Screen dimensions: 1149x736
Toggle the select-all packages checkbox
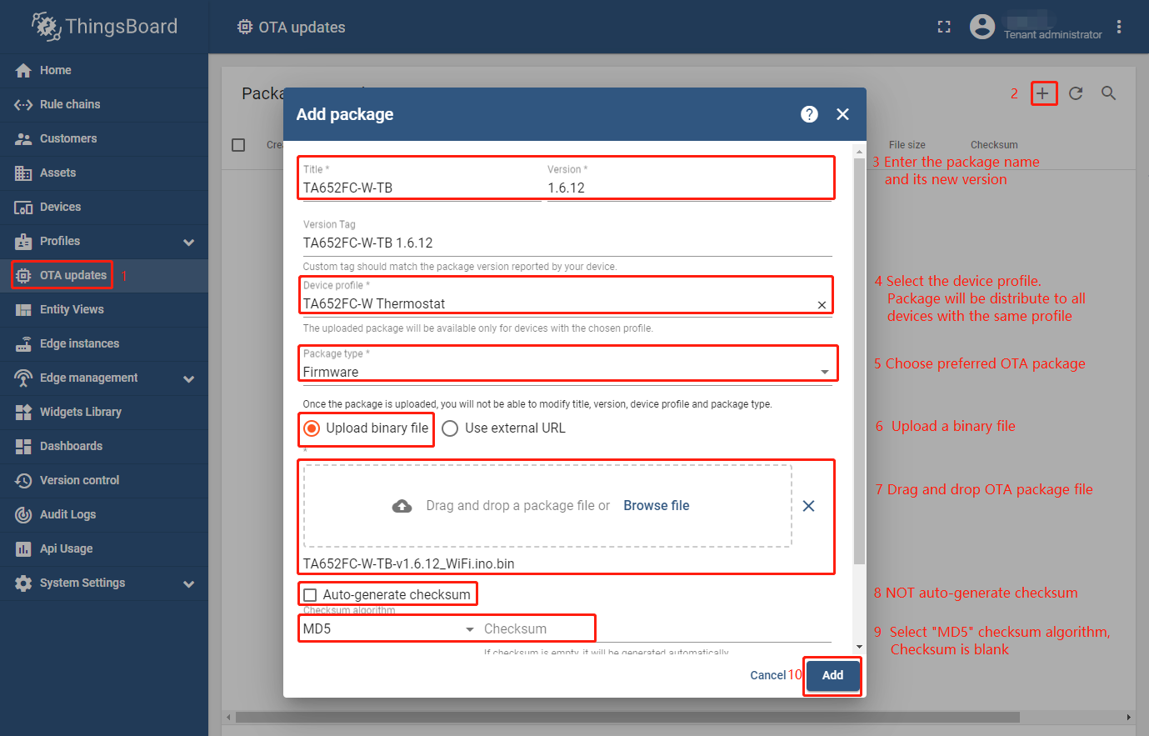[x=238, y=145]
